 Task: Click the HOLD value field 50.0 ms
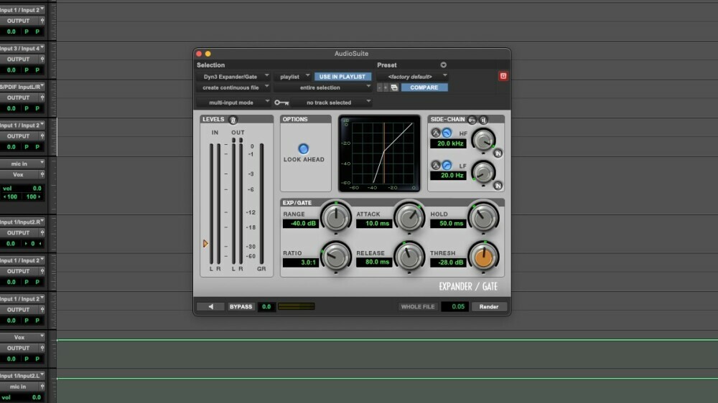(448, 224)
